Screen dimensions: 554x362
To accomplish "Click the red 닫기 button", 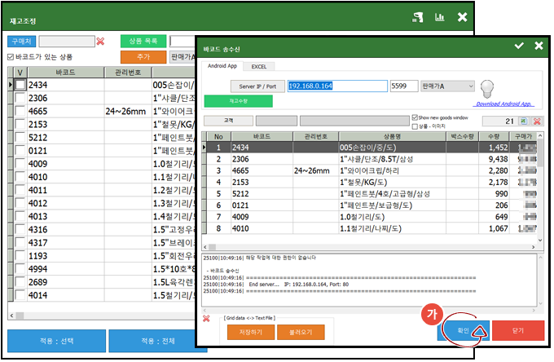I will [518, 330].
